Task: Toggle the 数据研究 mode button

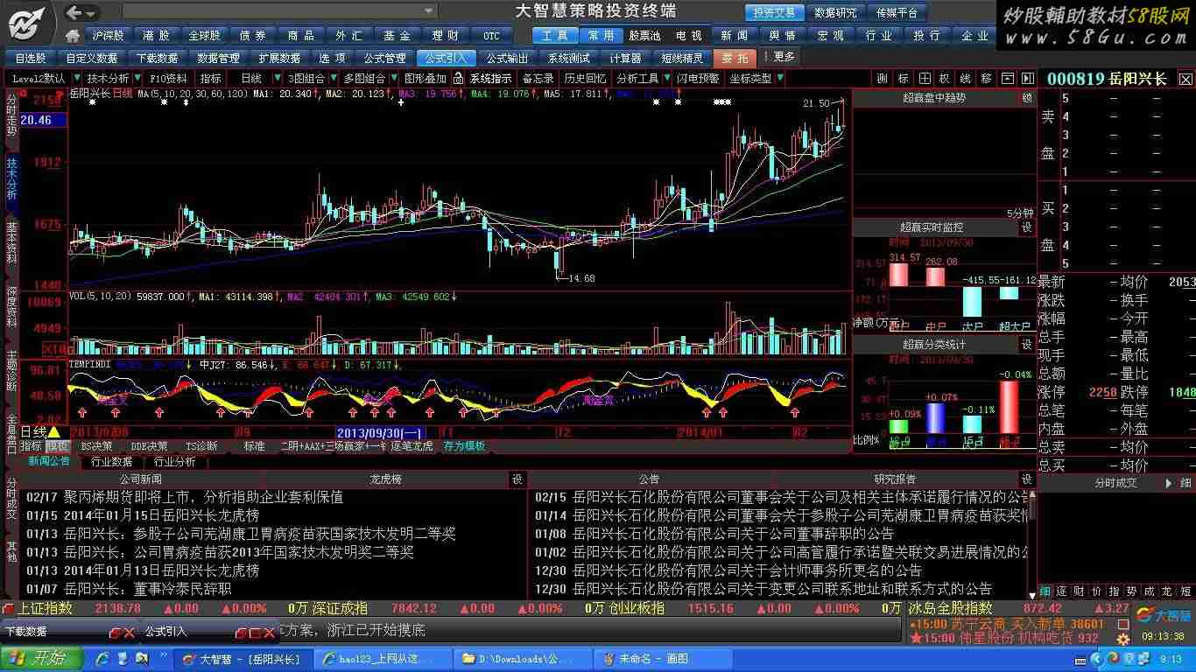Action: click(x=835, y=12)
